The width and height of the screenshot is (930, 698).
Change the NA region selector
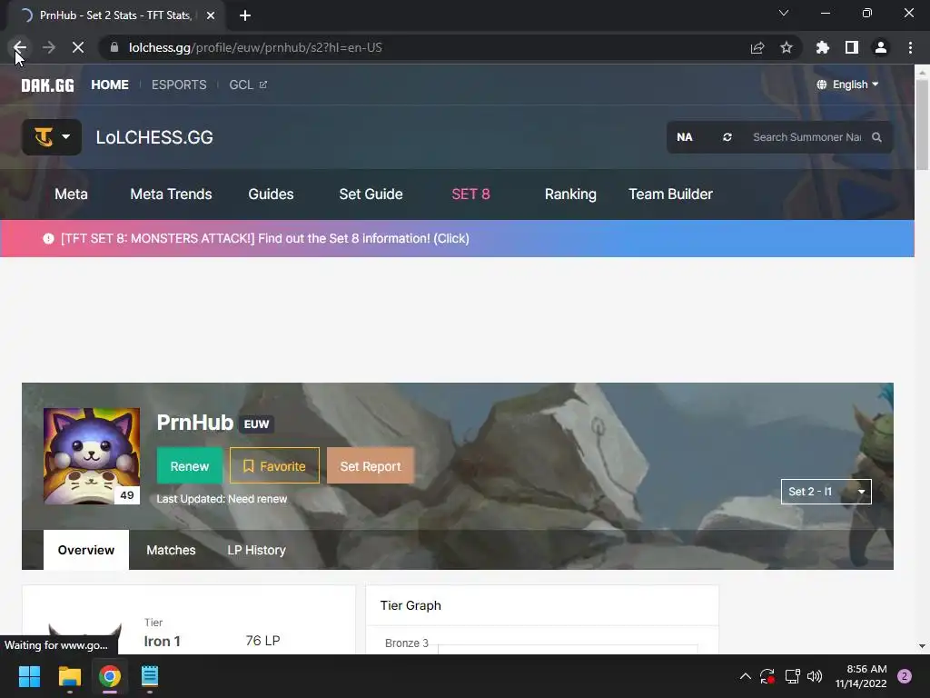tap(685, 137)
